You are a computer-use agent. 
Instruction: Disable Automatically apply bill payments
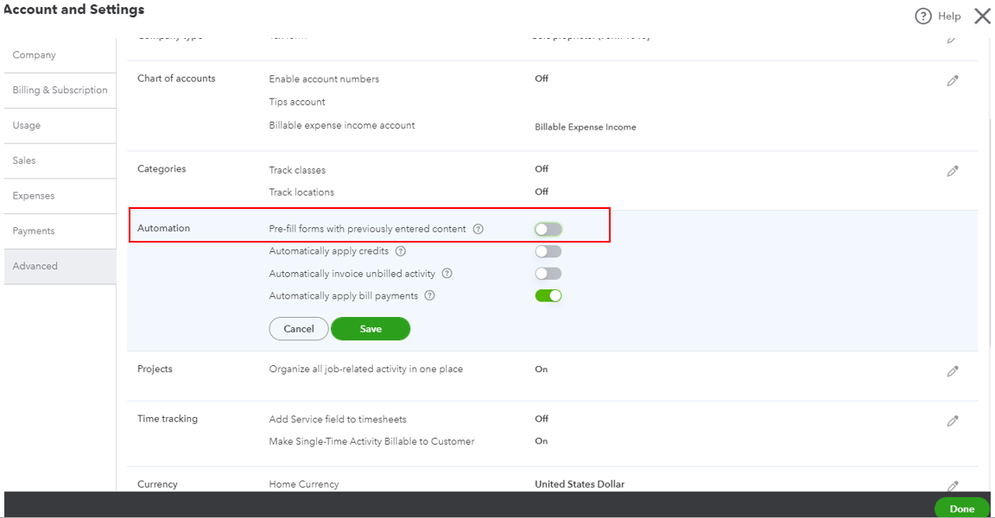[x=548, y=295]
